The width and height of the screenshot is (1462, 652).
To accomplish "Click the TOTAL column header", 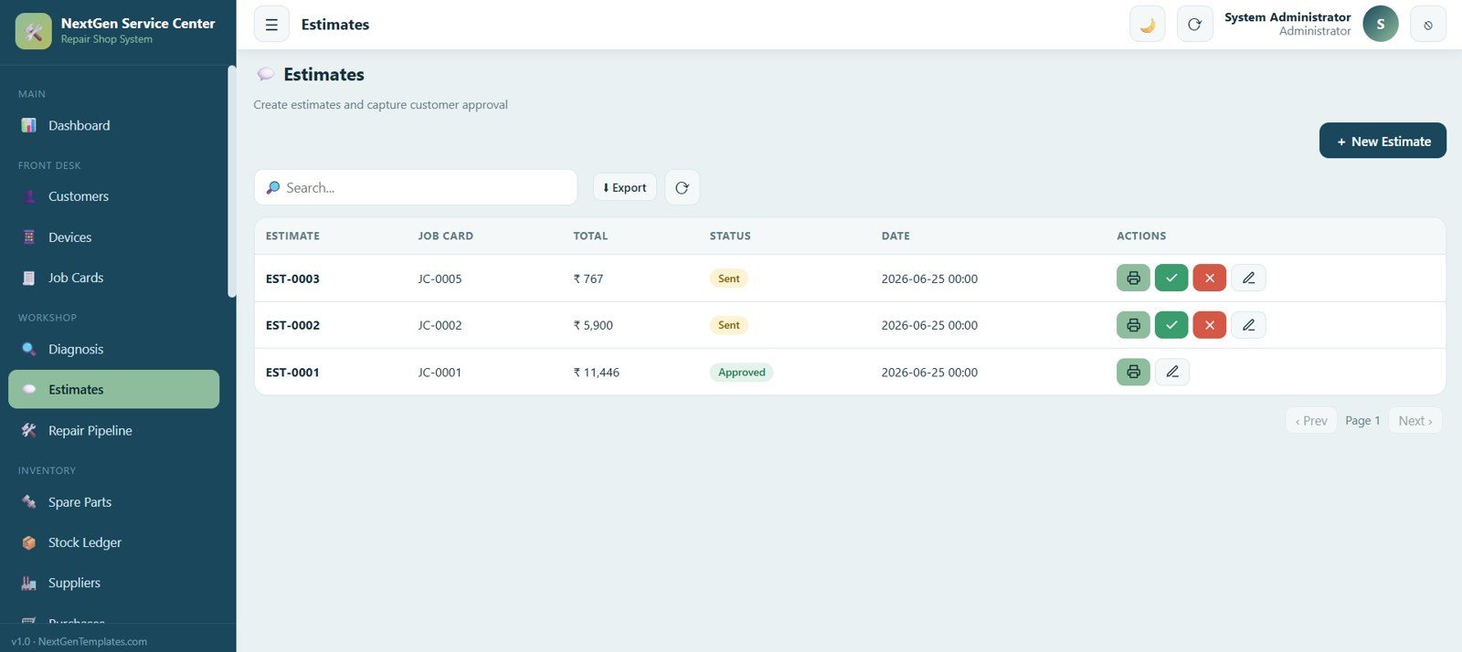I will pos(590,236).
